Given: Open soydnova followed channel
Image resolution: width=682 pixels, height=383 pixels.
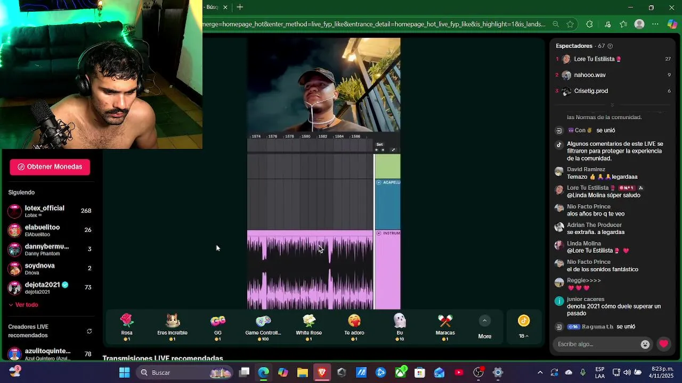Looking at the screenshot, I should 50,269.
